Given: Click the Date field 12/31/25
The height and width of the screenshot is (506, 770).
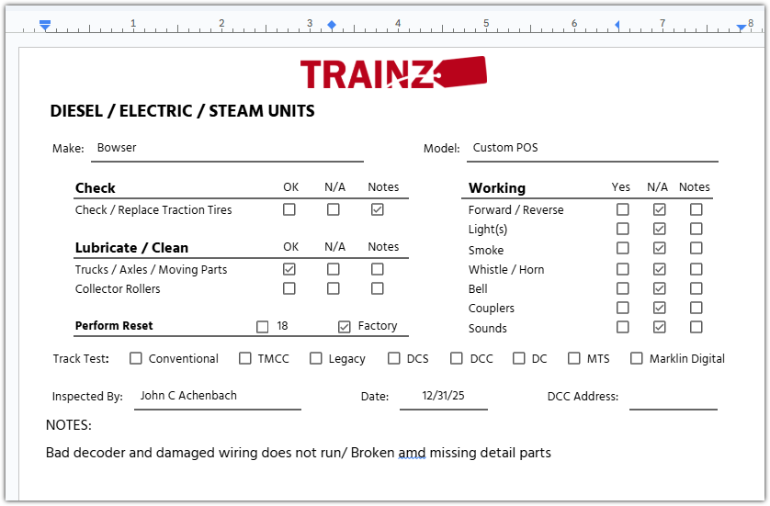Looking at the screenshot, I should [x=444, y=397].
